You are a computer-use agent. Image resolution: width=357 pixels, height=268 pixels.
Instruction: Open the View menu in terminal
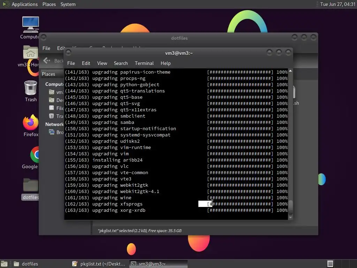[102, 63]
